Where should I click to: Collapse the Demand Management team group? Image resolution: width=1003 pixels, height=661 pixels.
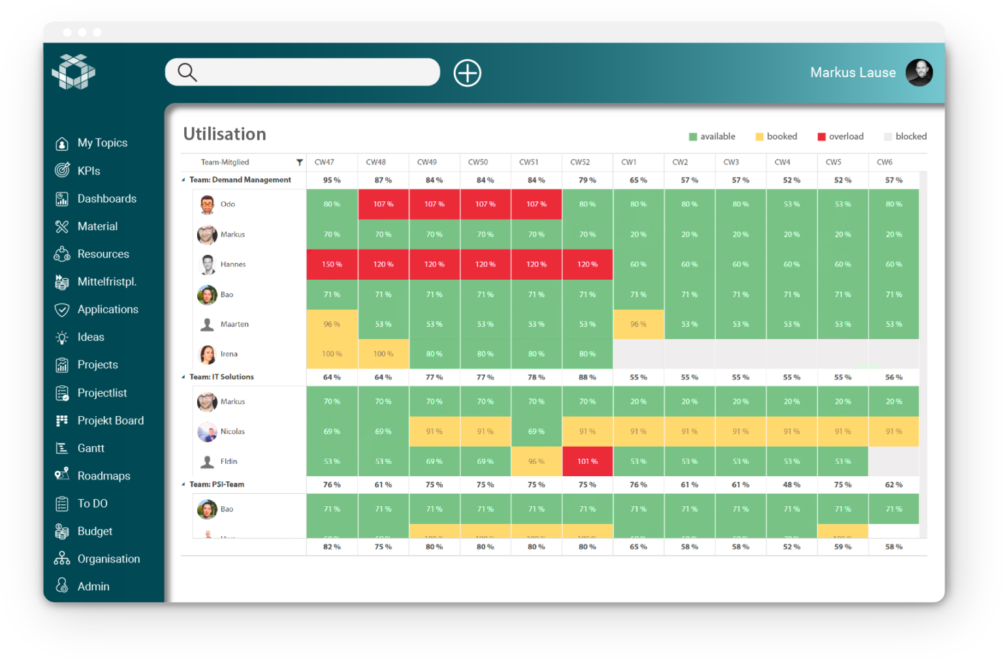[183, 180]
